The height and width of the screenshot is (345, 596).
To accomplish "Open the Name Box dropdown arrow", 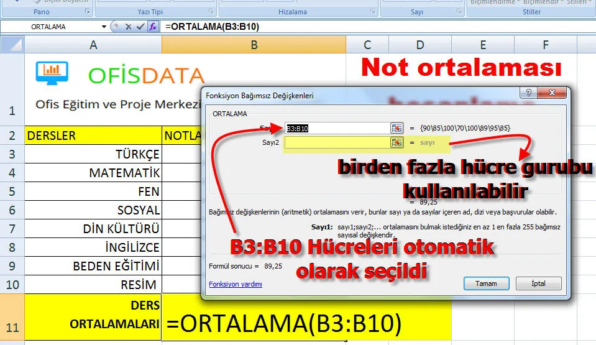I will click(x=104, y=27).
